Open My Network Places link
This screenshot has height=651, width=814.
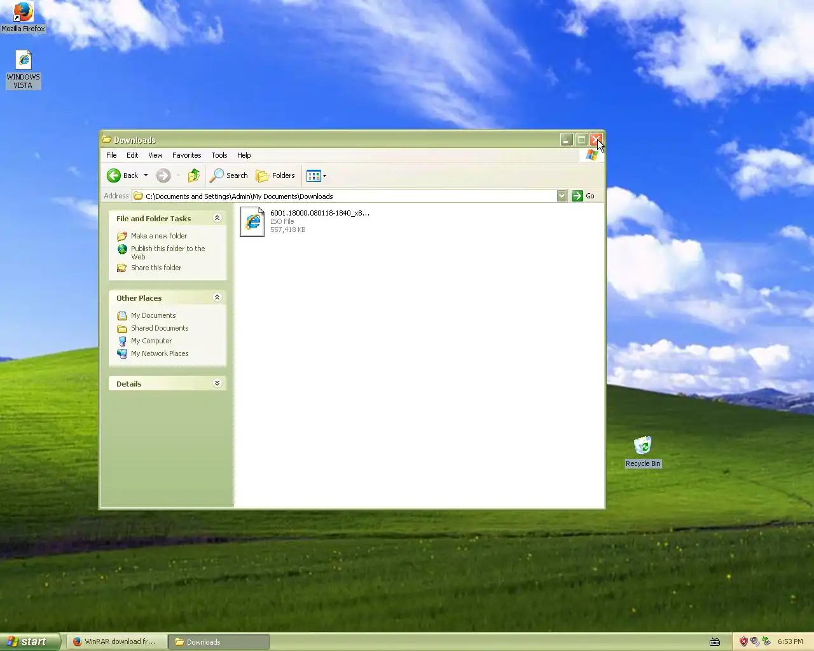point(160,353)
